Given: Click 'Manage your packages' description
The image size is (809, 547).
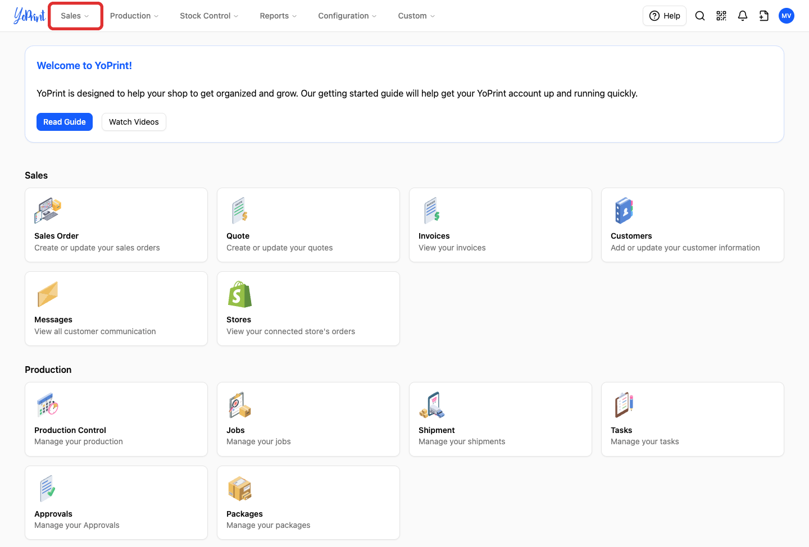Looking at the screenshot, I should pos(268,525).
